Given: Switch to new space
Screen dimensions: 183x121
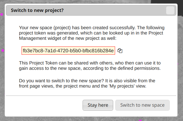Looking at the screenshot, I should pyautogui.click(x=142, y=105).
